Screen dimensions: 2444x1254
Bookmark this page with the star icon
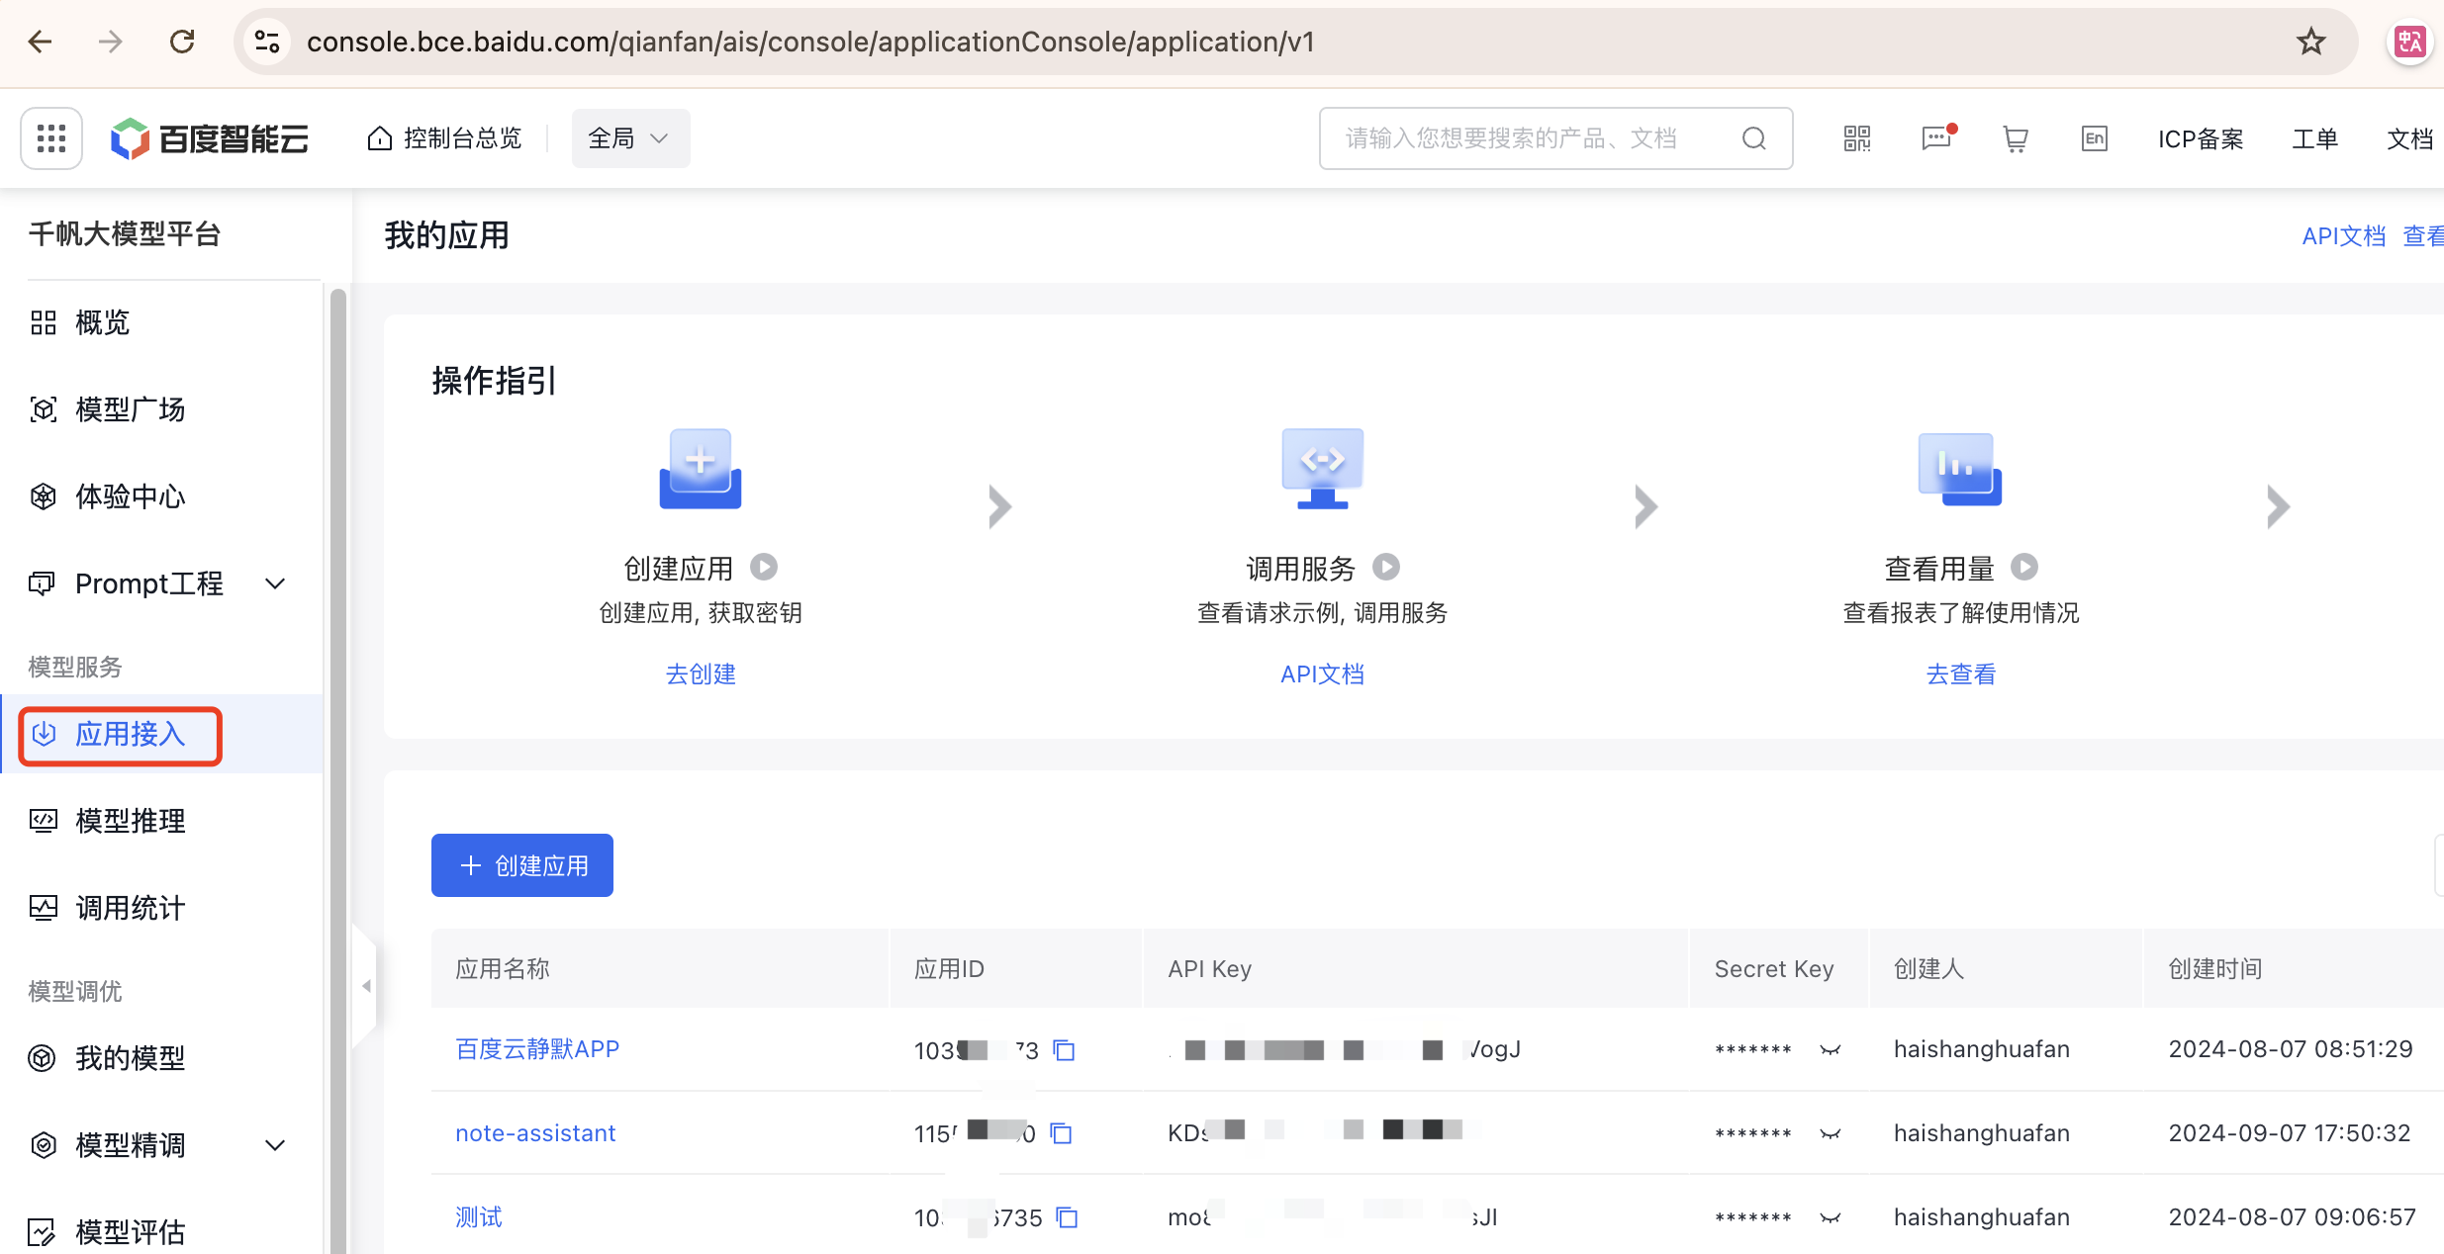click(2311, 42)
